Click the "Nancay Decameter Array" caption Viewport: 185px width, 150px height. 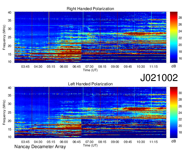tap(40, 147)
